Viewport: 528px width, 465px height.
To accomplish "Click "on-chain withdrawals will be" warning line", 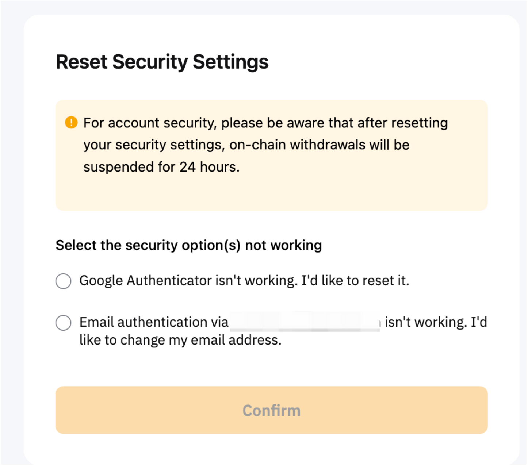I will point(319,145).
